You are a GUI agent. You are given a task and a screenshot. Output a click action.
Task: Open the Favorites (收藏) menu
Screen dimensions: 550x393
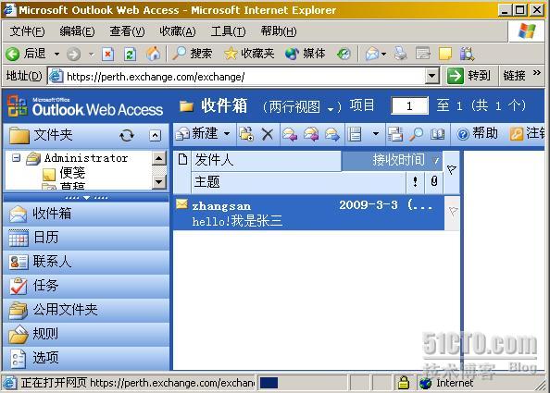178,31
